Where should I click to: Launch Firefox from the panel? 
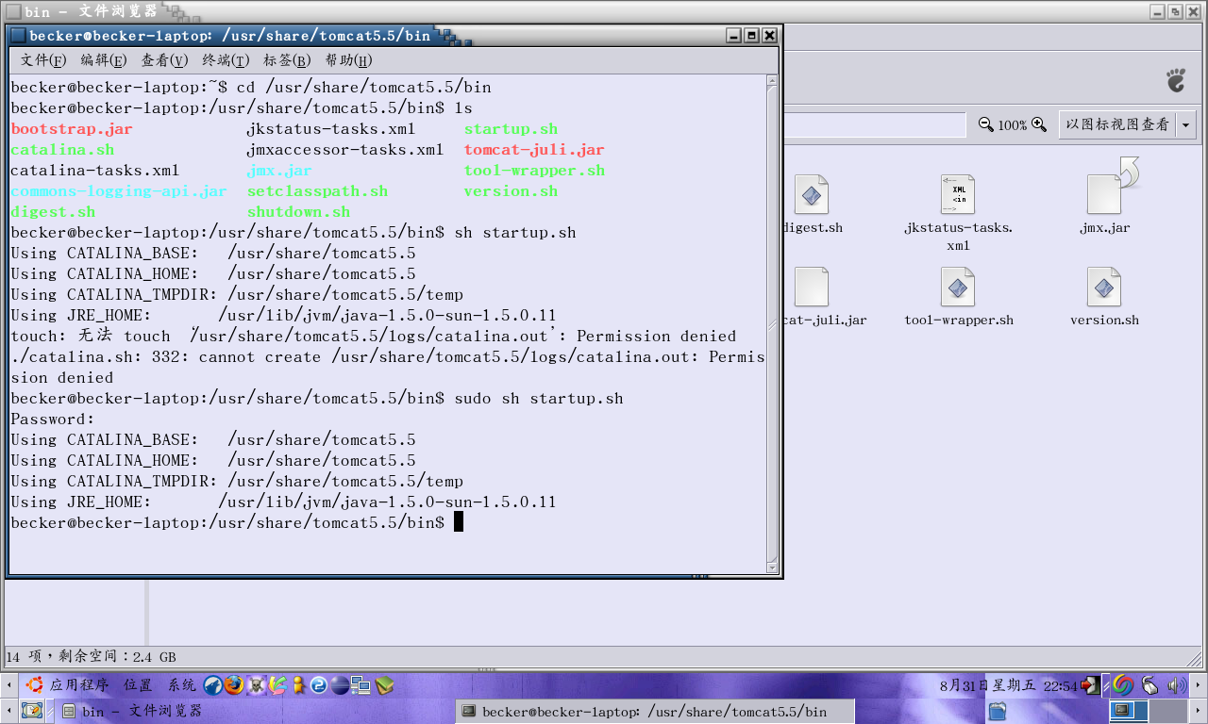[x=234, y=685]
